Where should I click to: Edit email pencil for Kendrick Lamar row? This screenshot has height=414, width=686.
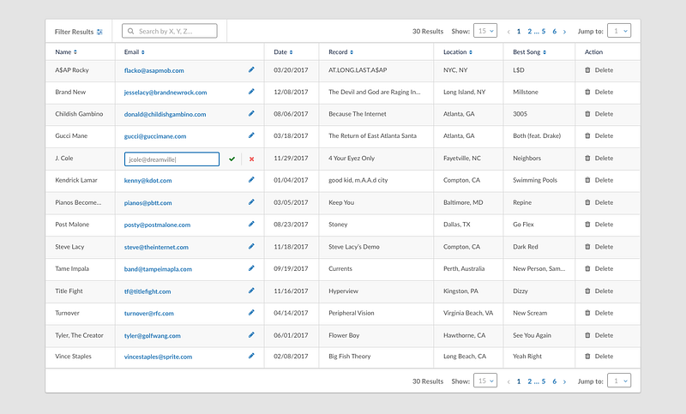tap(251, 180)
